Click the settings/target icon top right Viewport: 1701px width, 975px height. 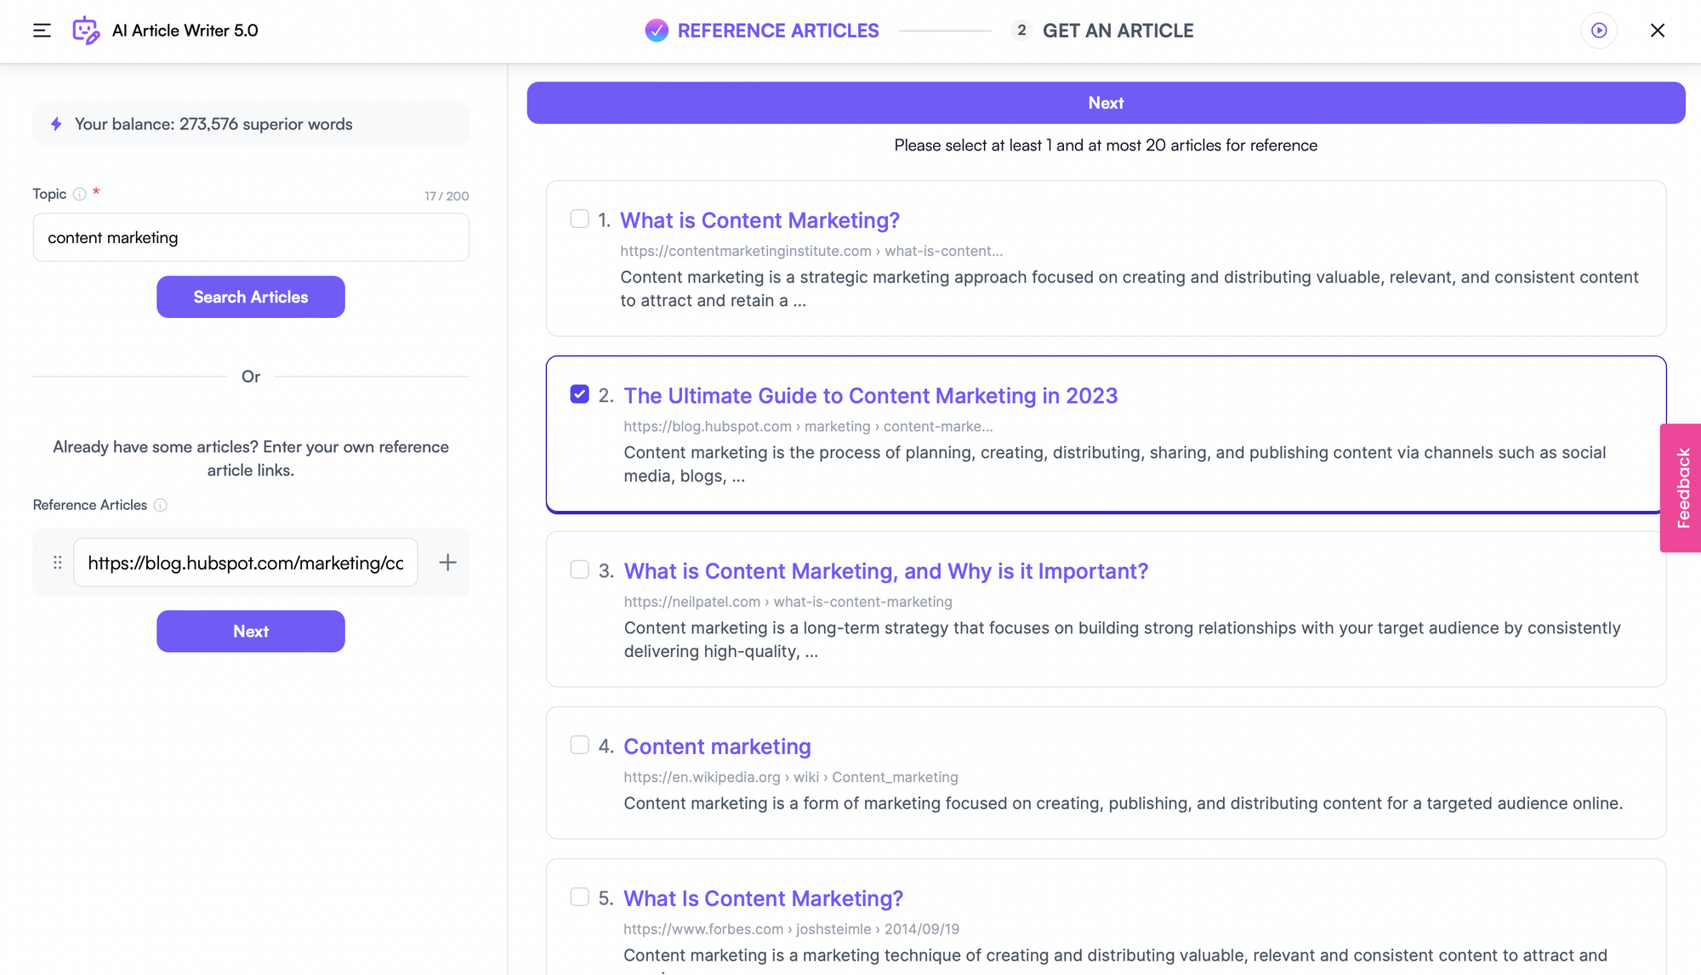(x=1598, y=29)
